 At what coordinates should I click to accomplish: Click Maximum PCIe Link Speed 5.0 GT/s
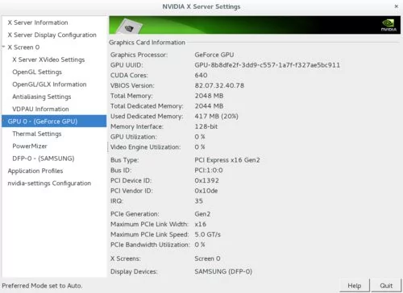[x=207, y=234]
